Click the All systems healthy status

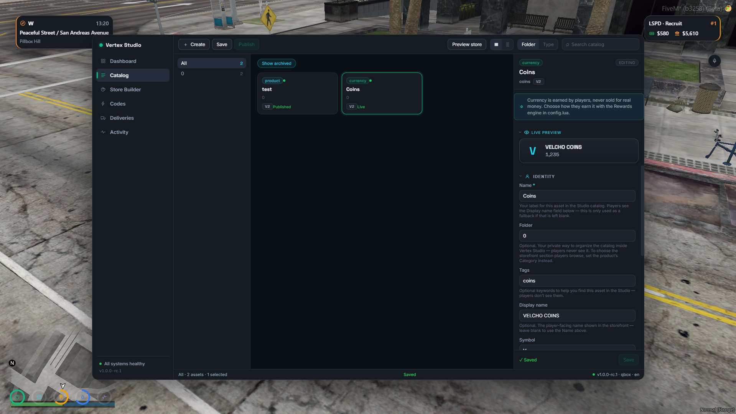(124, 364)
